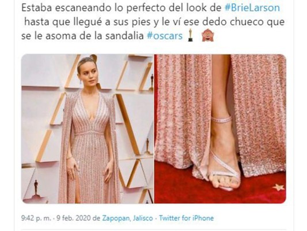Open the Zapopan, Jalisco location link
Viewport: 307px width, 231px height.
(x=127, y=218)
